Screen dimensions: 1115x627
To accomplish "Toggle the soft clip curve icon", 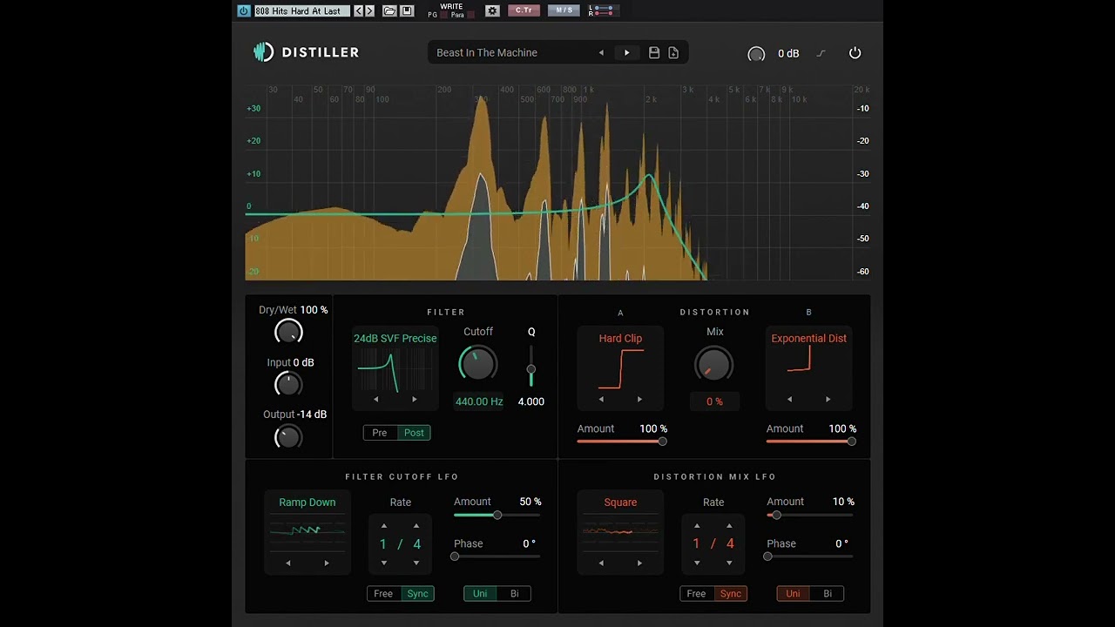I will pyautogui.click(x=821, y=53).
